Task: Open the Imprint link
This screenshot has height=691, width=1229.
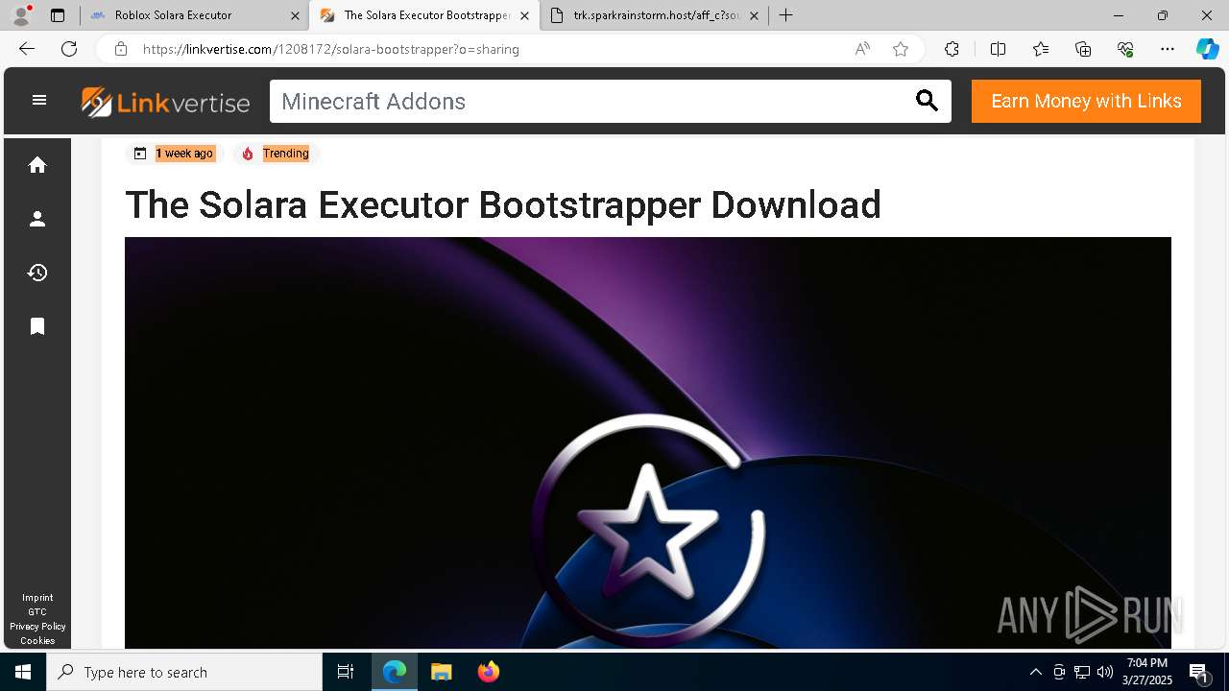Action: coord(37,598)
